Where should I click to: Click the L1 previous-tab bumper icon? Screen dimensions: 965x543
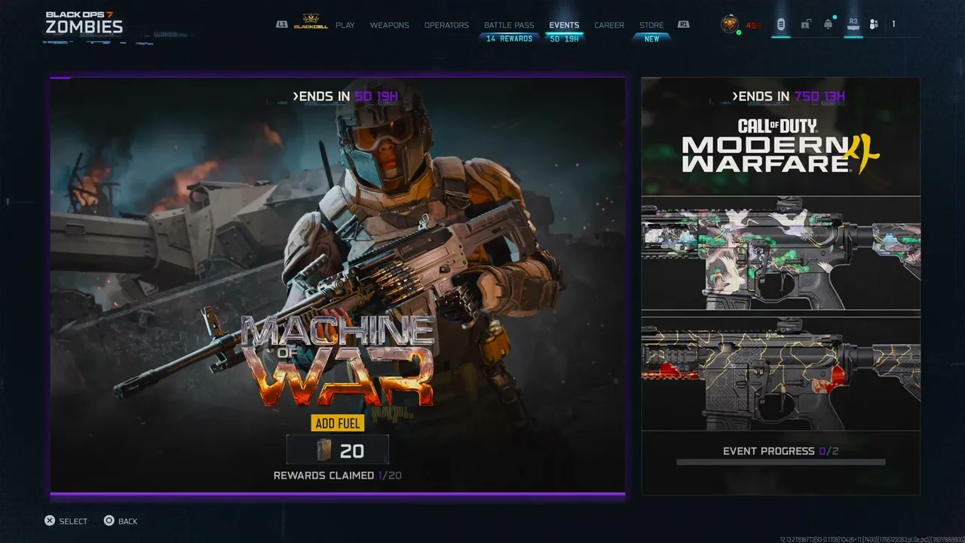pos(282,25)
